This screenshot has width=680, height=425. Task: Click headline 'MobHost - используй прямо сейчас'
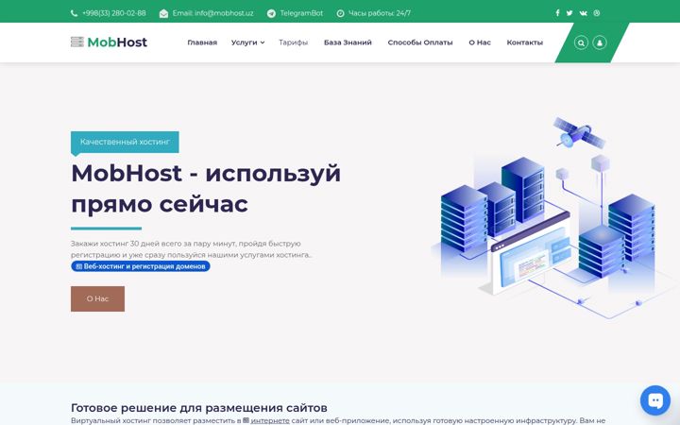pyautogui.click(x=206, y=188)
